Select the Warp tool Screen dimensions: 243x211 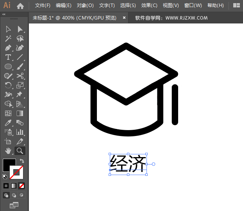[8, 95]
